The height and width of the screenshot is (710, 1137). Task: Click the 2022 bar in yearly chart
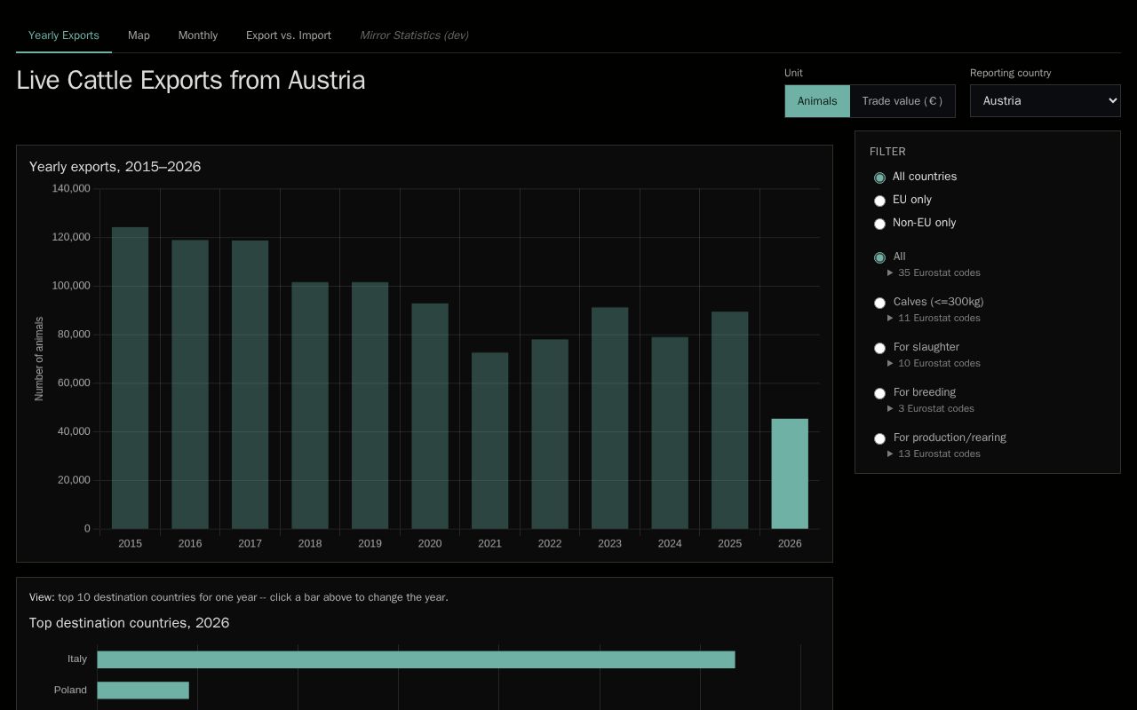(x=550, y=434)
